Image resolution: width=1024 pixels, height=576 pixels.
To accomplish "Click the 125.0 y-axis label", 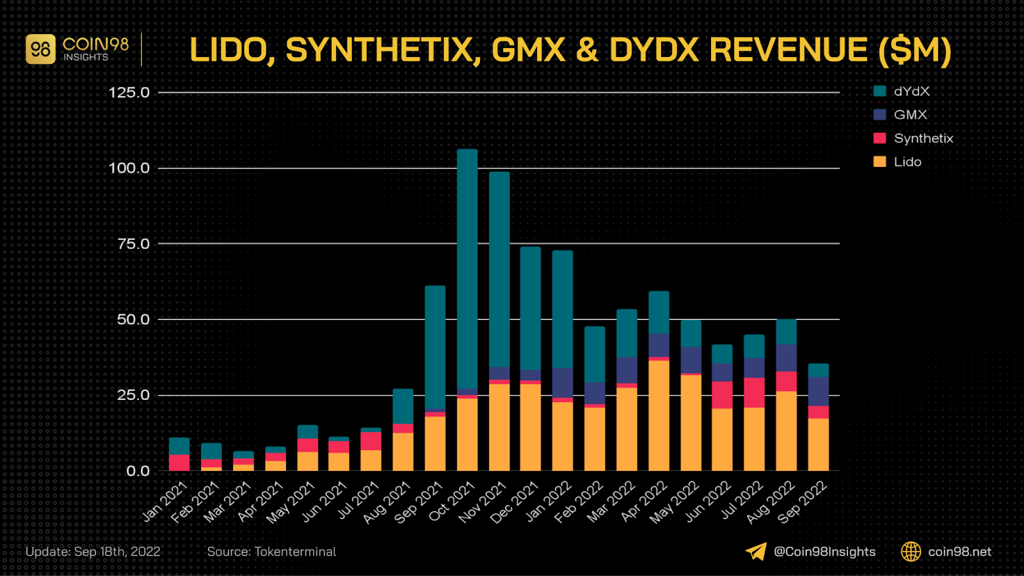I will (x=129, y=93).
